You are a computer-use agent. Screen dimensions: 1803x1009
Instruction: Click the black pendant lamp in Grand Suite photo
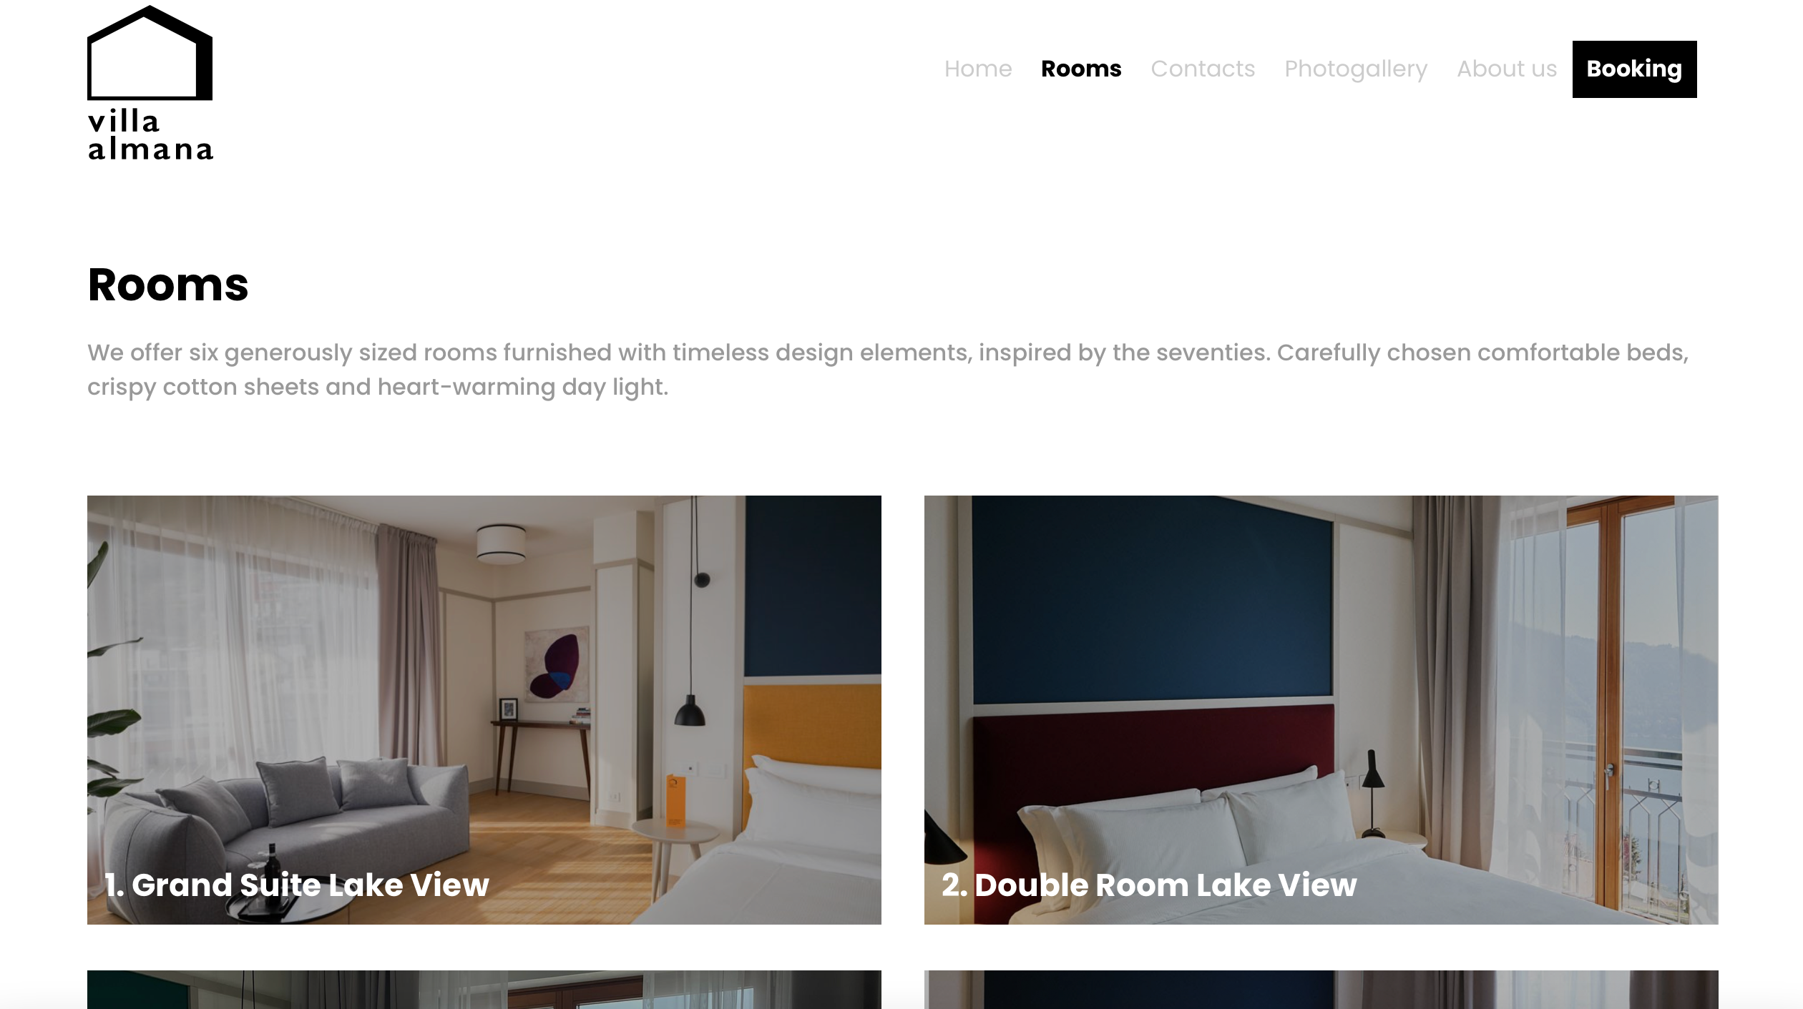(x=690, y=710)
